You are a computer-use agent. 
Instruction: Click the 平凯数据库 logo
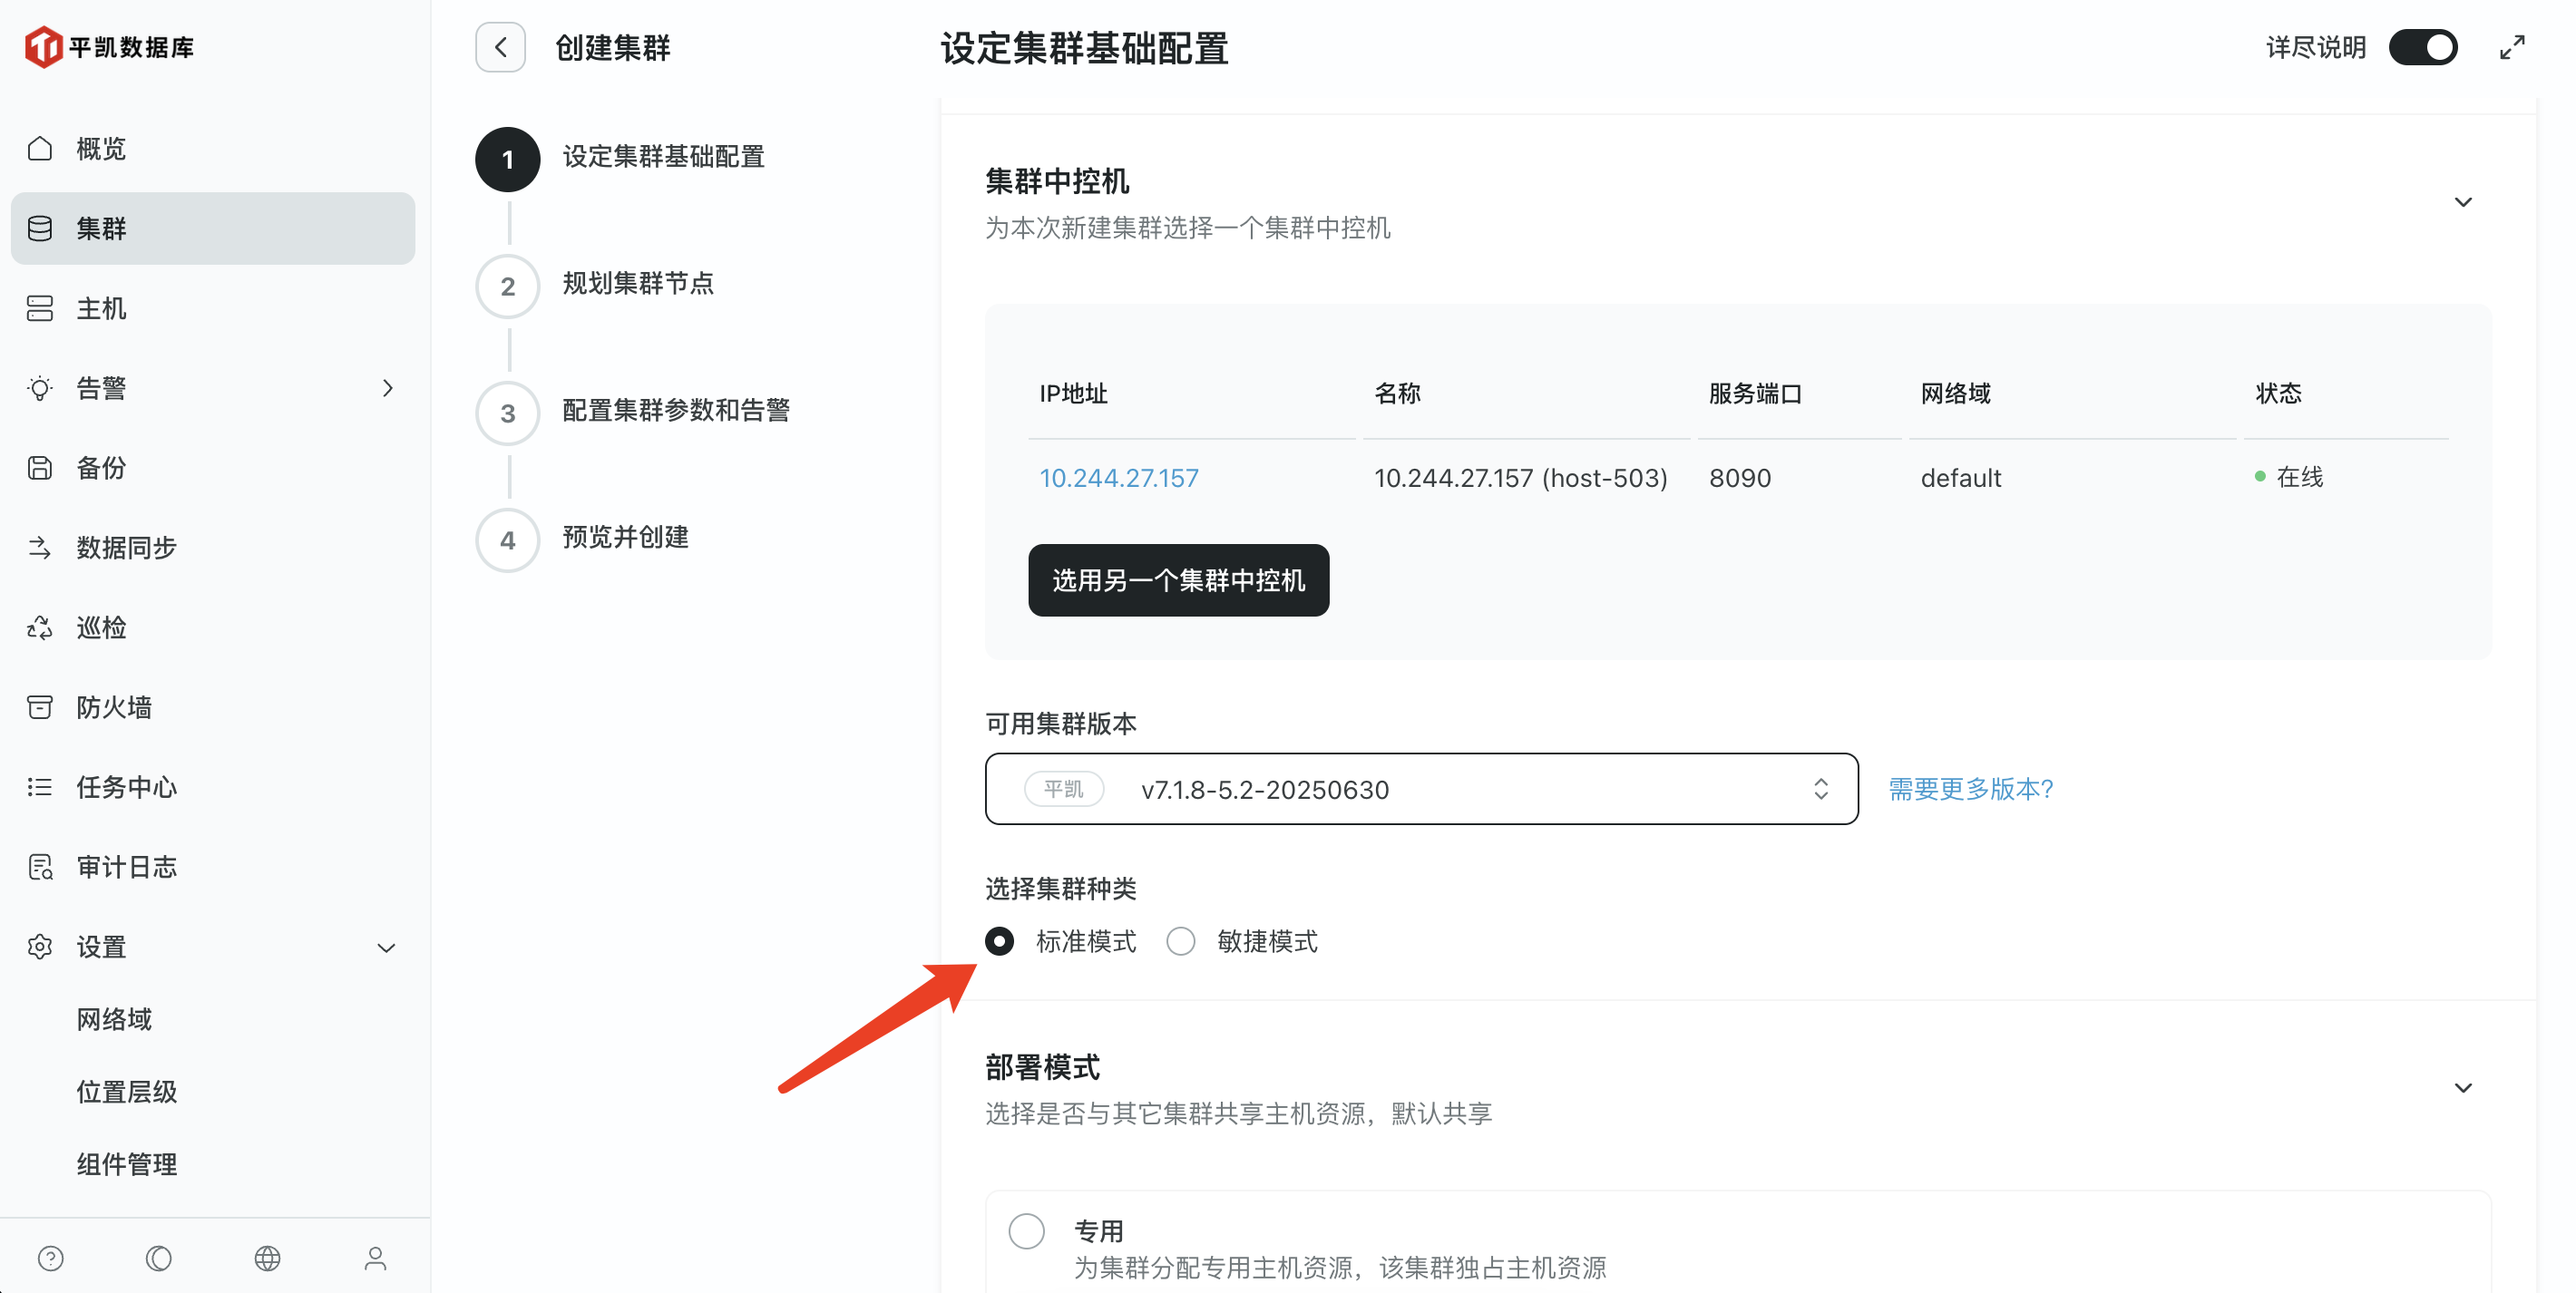[110, 47]
